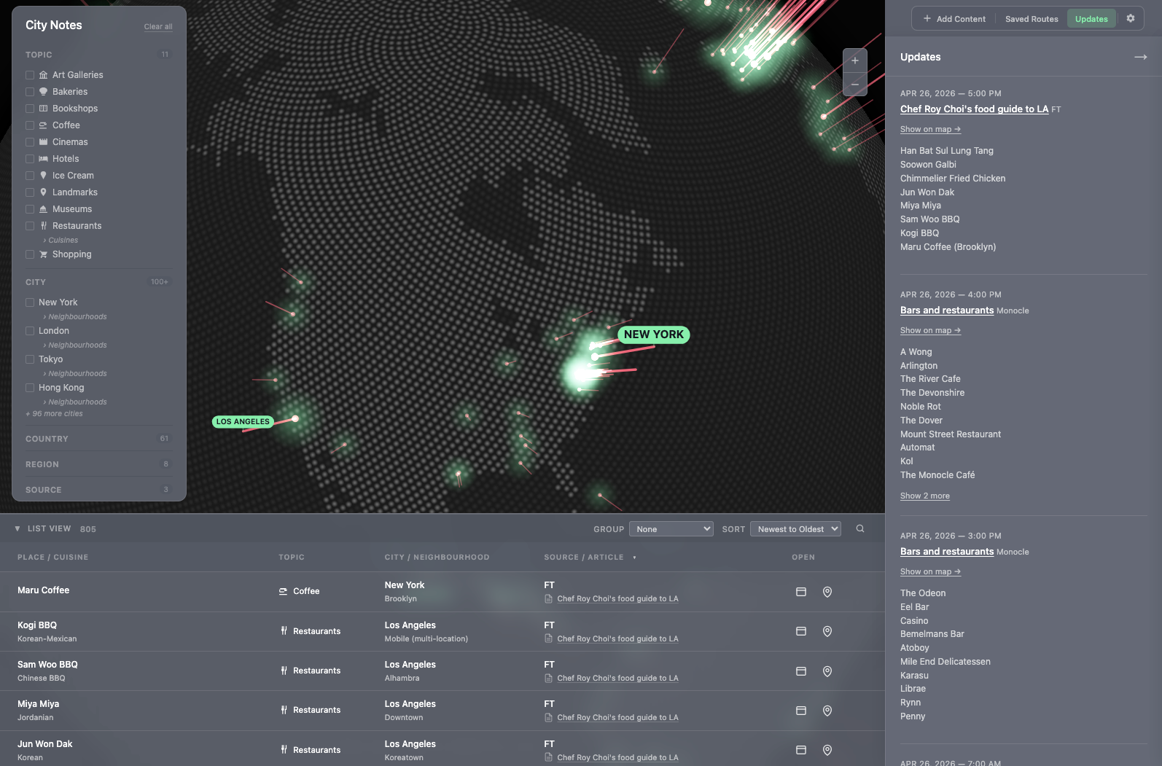Zoom out on the map
Screen dimensions: 1162x766
click(x=854, y=85)
